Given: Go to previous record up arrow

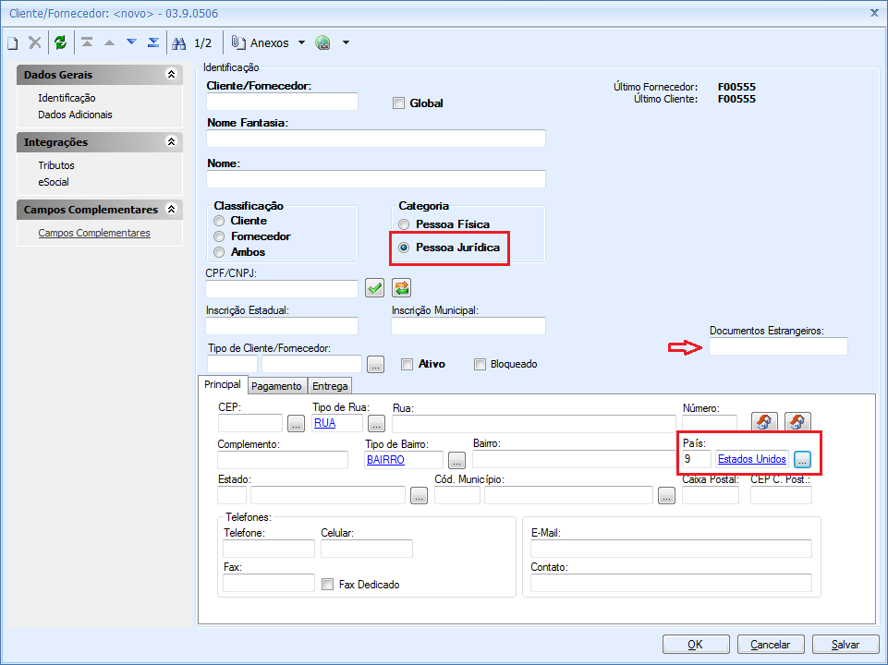Looking at the screenshot, I should [109, 42].
